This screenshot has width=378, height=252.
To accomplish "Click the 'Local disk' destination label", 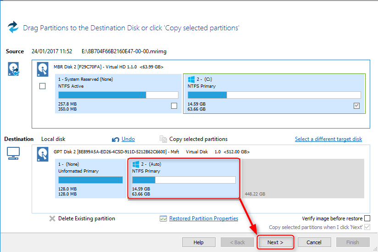I will coord(53,139).
